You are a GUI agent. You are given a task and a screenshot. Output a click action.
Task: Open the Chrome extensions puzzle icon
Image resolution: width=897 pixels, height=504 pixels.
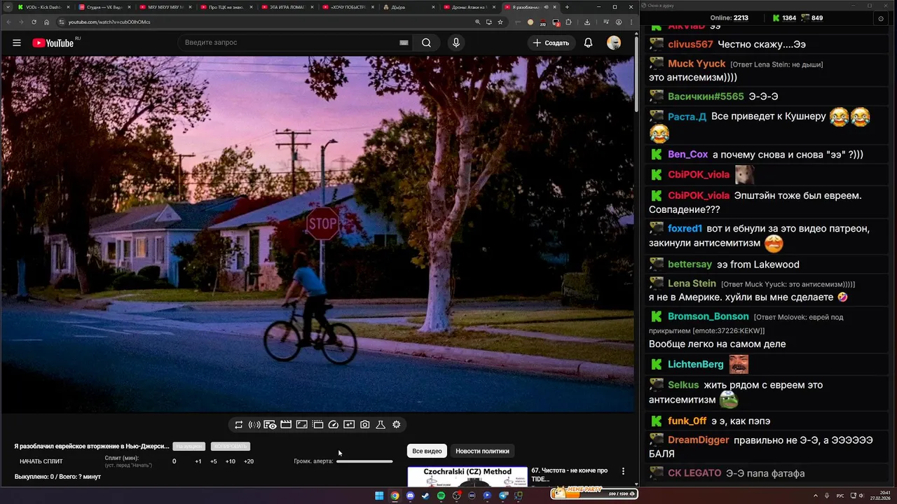coord(568,22)
